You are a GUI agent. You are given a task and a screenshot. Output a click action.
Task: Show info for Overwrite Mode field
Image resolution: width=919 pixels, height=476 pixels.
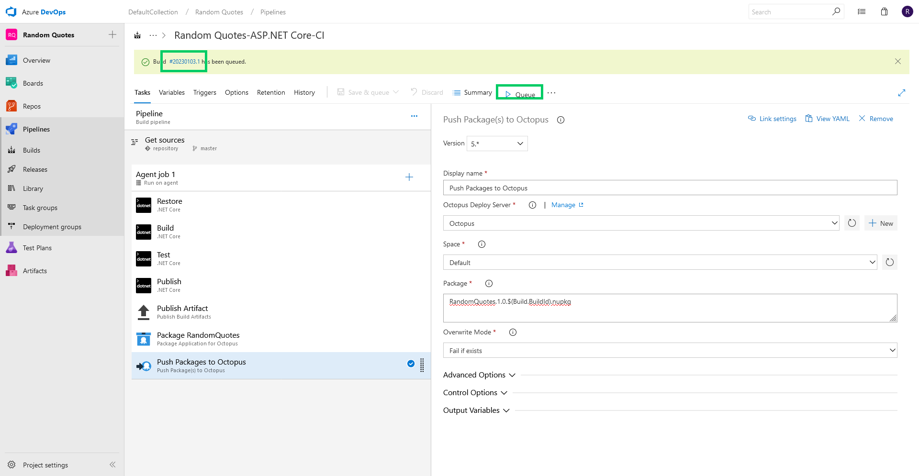[513, 332]
